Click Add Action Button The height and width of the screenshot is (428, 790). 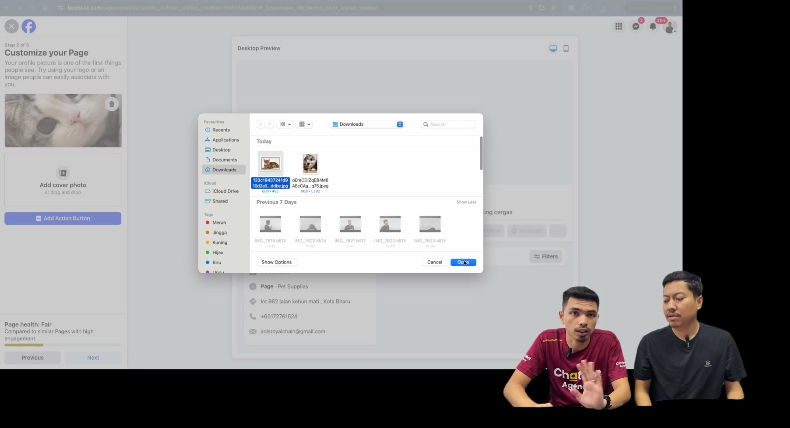point(63,218)
